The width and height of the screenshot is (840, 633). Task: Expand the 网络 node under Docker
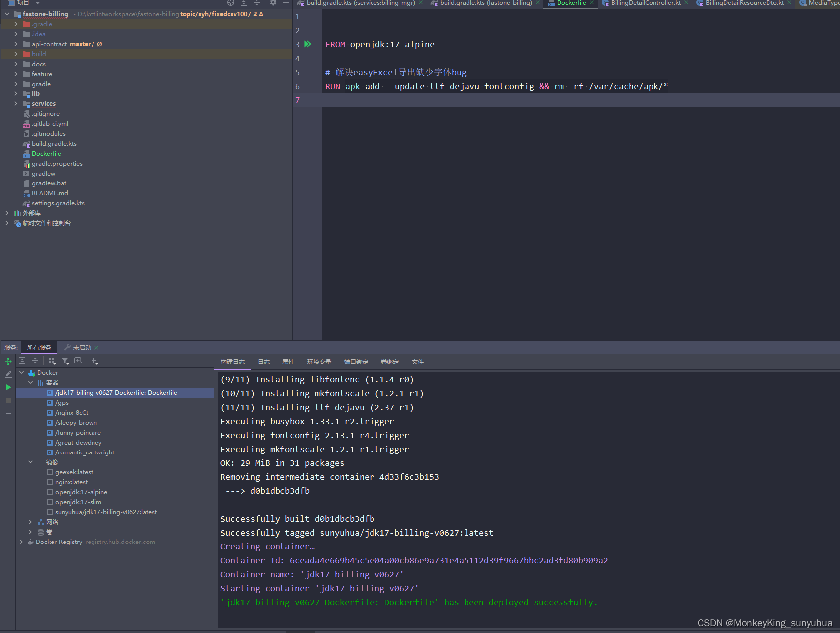(x=30, y=522)
